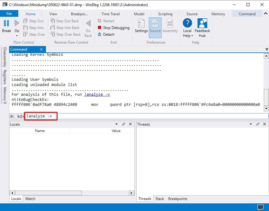Click command output scroll up arrow
The height and width of the screenshot is (211, 269).
click(266, 56)
